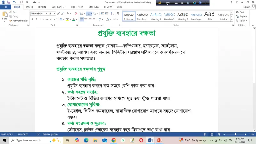Toggle Bold formatting
The image size is (256, 144).
(x=32, y=19)
